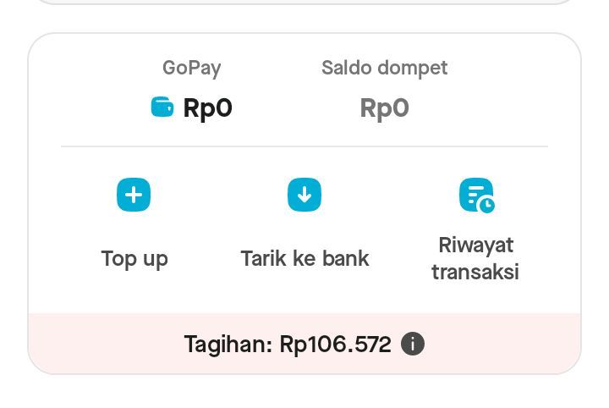Click the Saldo dompet heading text
Viewport: 609px width, 408px height.
pos(385,68)
